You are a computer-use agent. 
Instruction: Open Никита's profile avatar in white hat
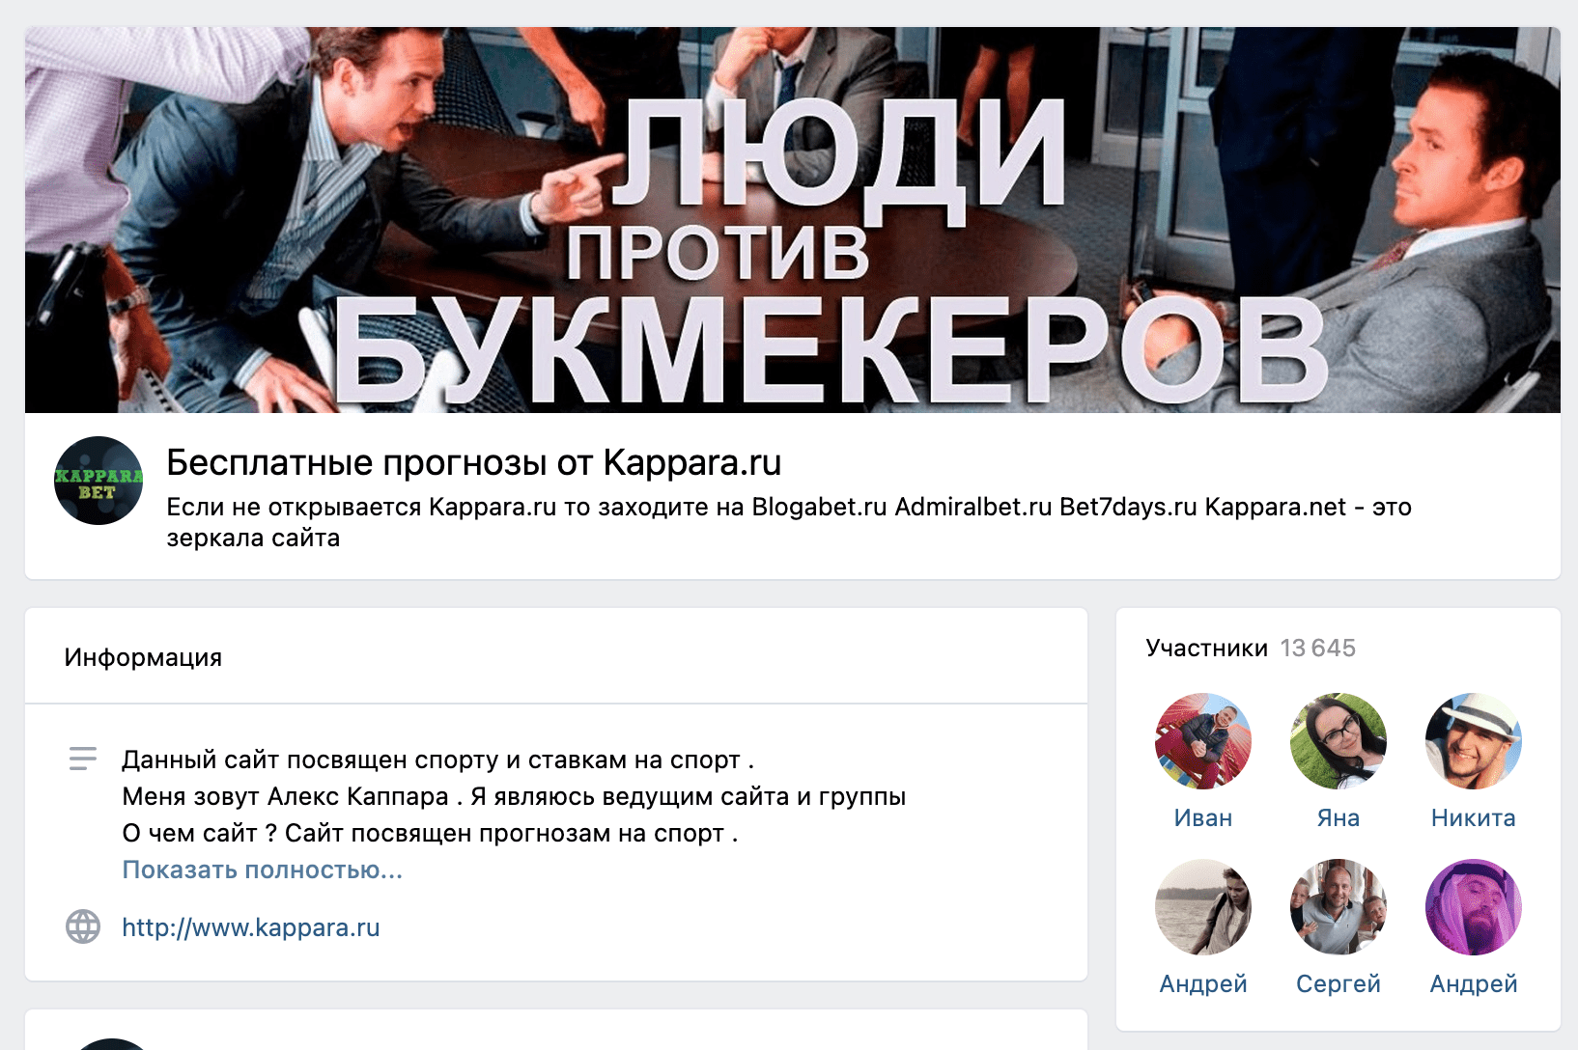[x=1474, y=741]
